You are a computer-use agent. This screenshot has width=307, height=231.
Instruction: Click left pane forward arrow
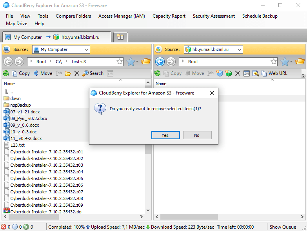point(19,62)
